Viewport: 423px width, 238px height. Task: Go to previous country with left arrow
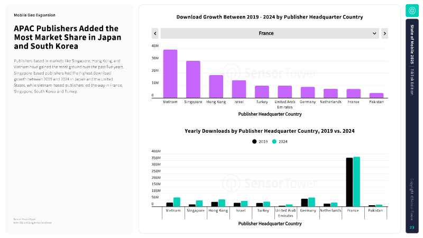[155, 33]
